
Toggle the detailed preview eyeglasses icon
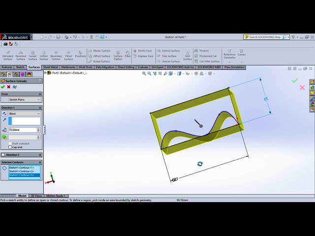[15, 87]
